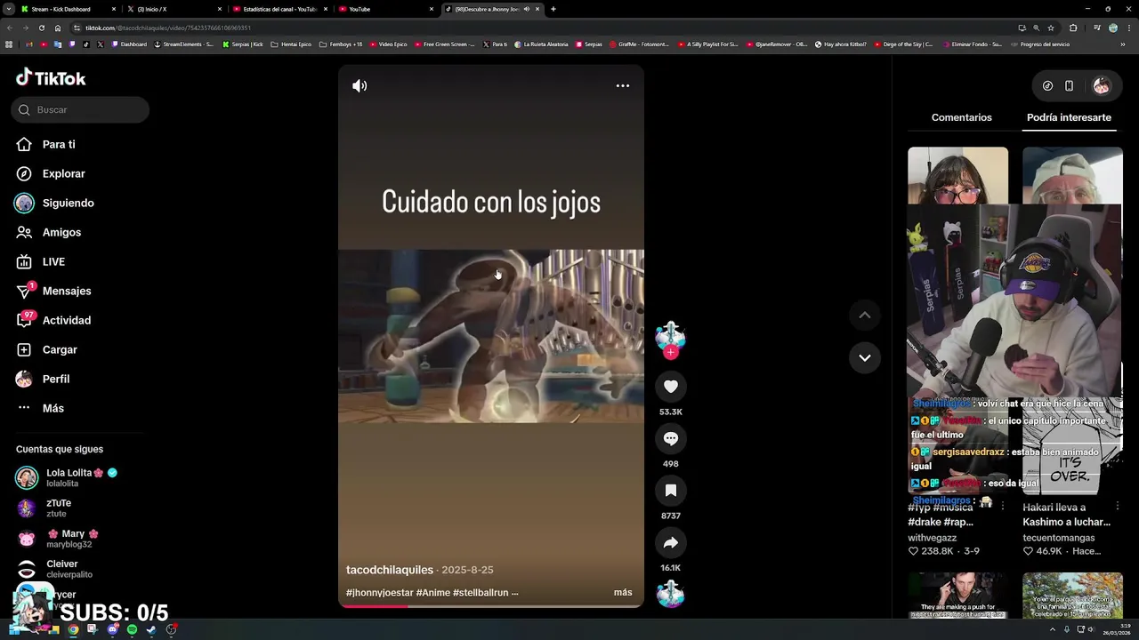This screenshot has width=1139, height=640.
Task: Save video with bookmark icon
Action: click(671, 491)
